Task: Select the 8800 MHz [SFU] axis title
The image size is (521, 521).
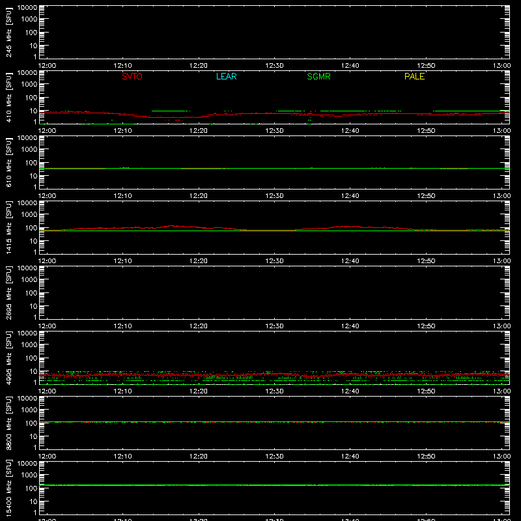Action: tap(8, 423)
